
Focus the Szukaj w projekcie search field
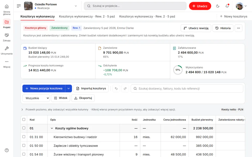click(x=135, y=6)
